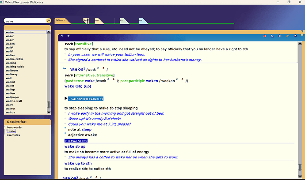Follow the 'sleep' cross-reference link
305x180 pixels.
(86, 130)
